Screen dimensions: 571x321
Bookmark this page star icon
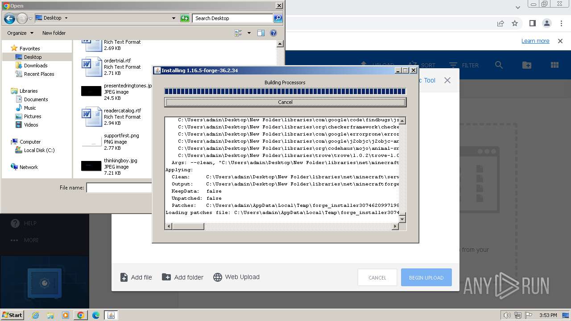(515, 23)
